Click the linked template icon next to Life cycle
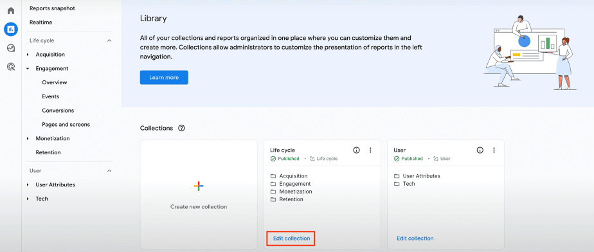Viewport: 594px width, 252px height. [x=312, y=159]
